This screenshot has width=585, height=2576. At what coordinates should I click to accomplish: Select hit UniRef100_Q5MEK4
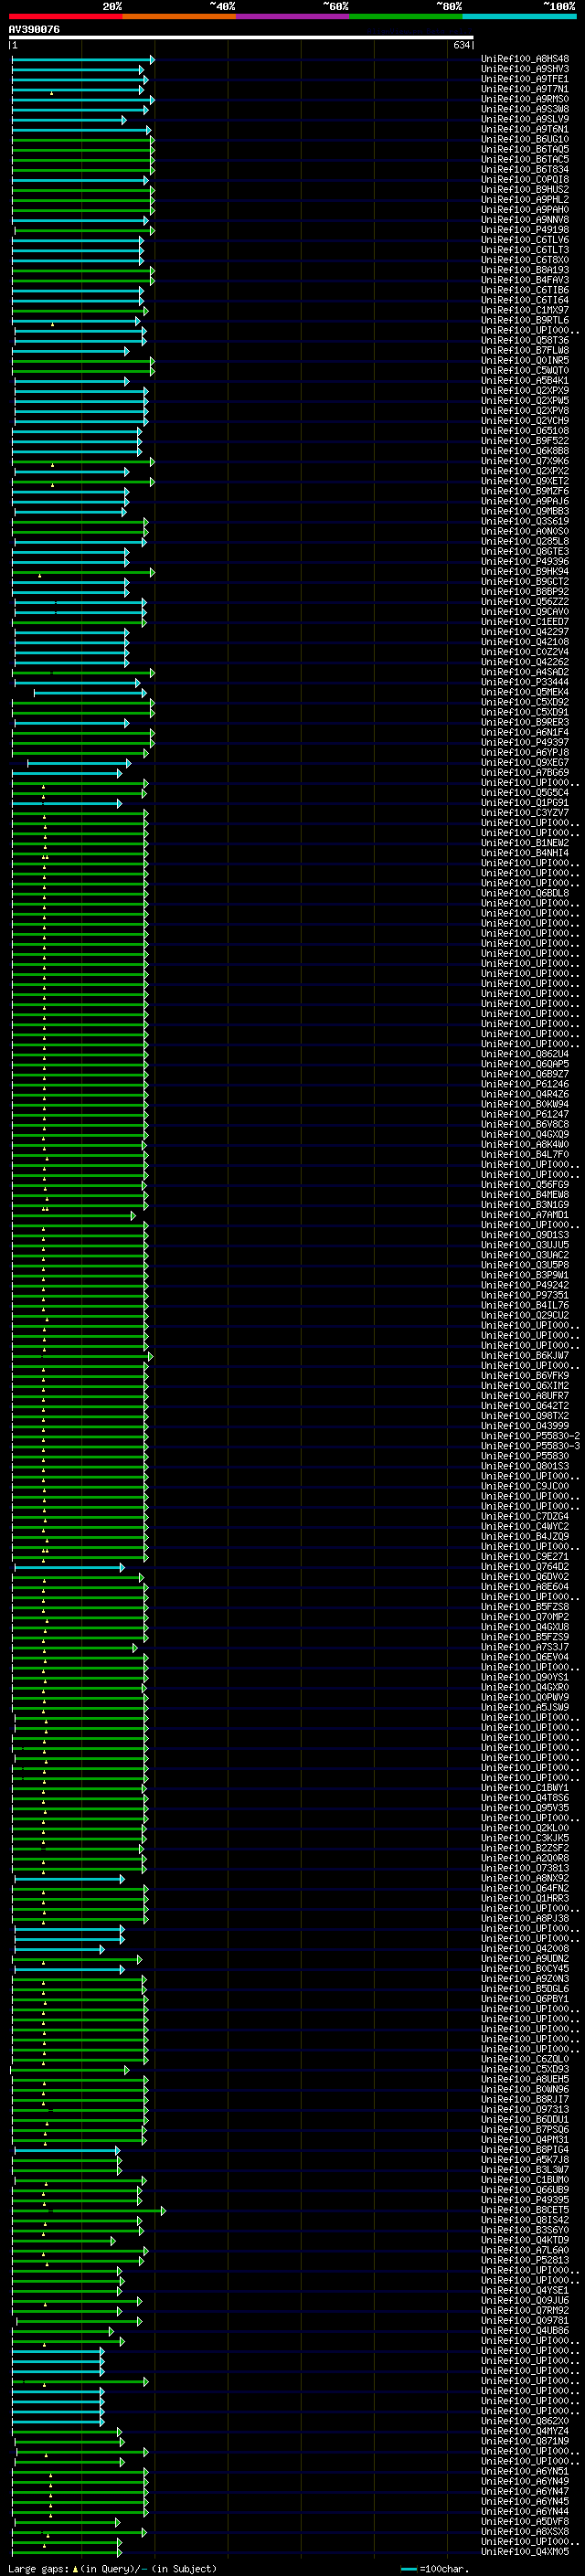point(525,692)
